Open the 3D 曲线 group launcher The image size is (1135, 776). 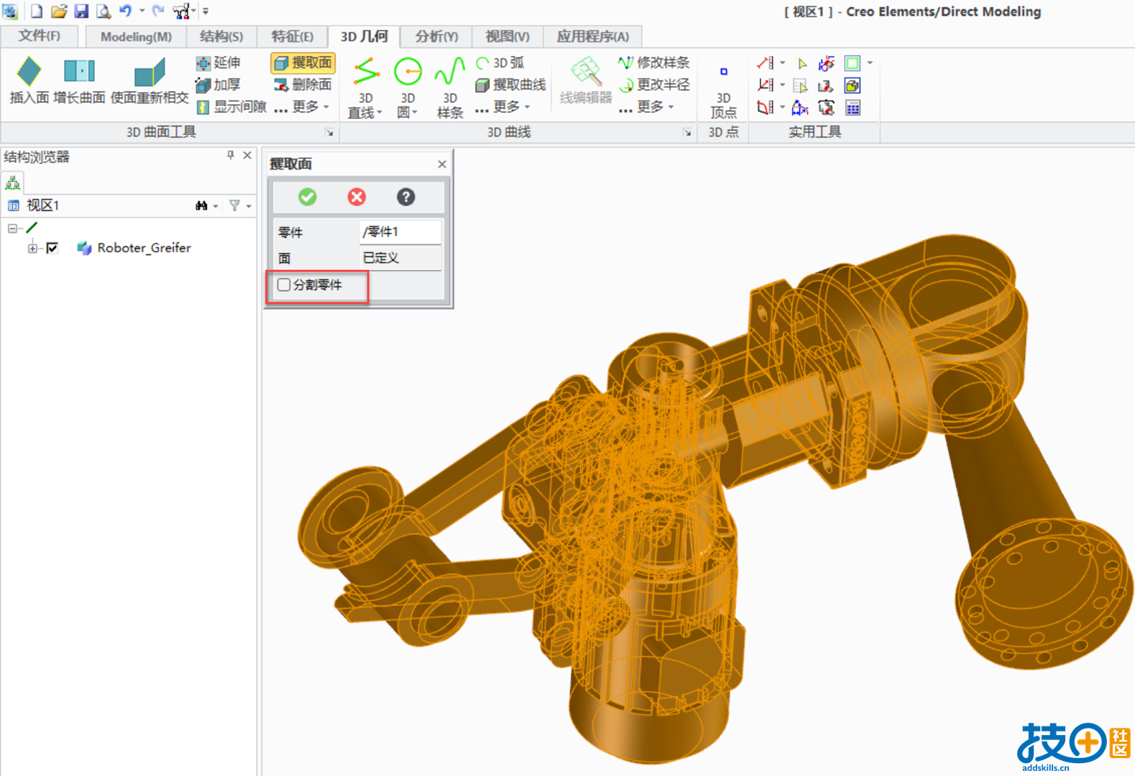tap(687, 132)
